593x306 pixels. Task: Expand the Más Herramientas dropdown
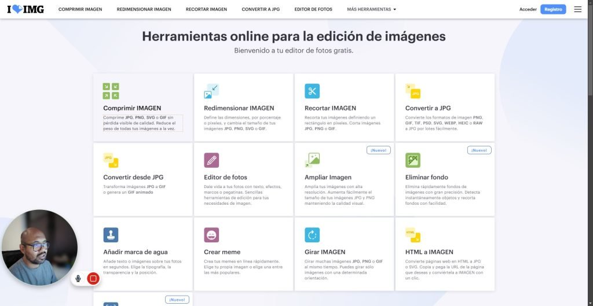[371, 9]
